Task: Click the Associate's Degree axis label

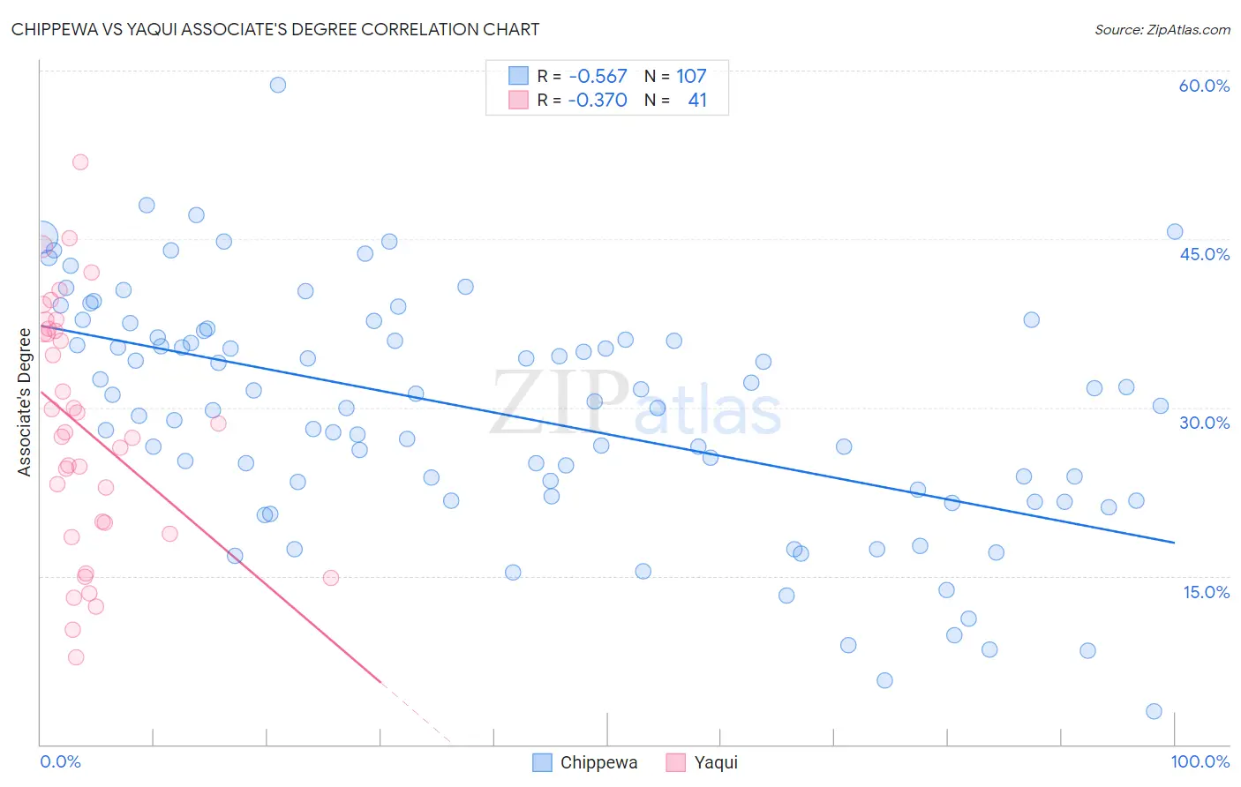Action: (x=25, y=402)
